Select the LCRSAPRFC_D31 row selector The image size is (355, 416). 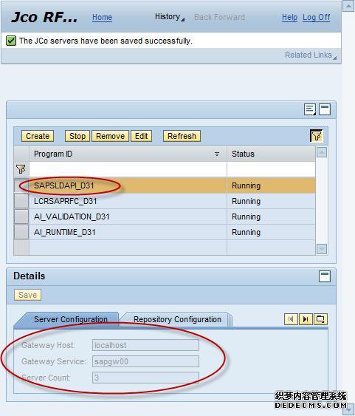21,201
